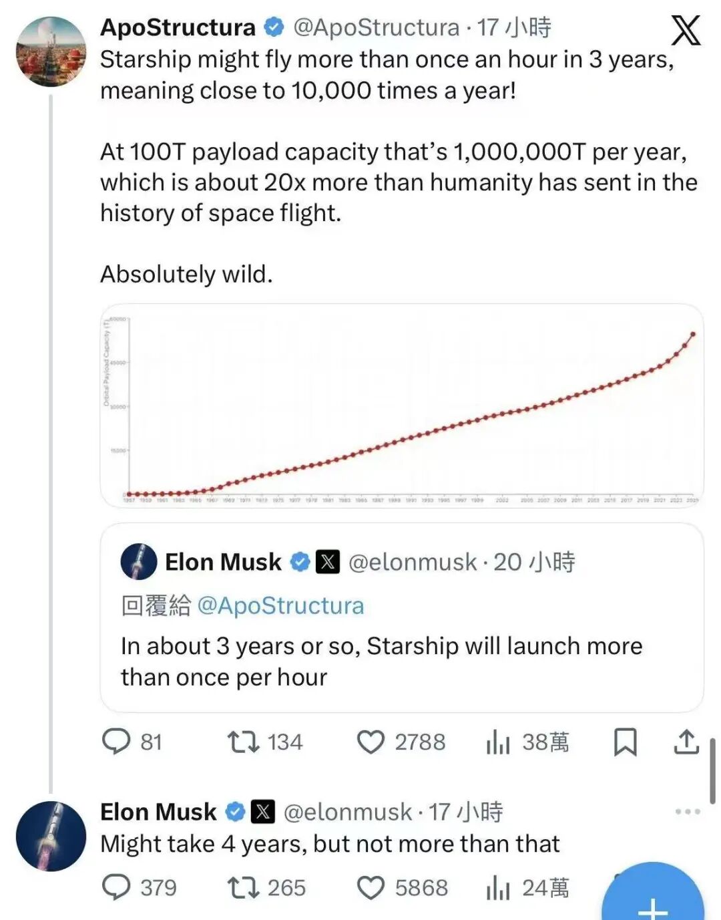721x920 pixels.
Task: Bookmark ApoStructura's Starship post
Action: (x=625, y=742)
